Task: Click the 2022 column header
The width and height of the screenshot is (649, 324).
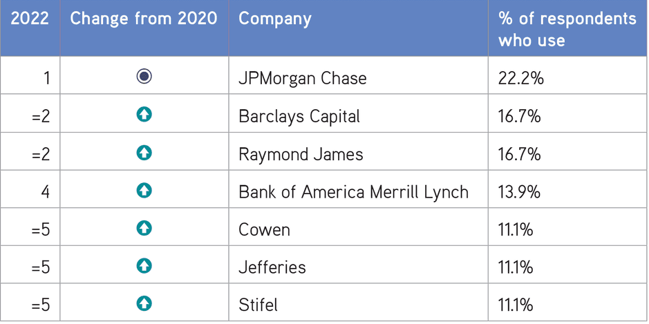Action: click(30, 19)
